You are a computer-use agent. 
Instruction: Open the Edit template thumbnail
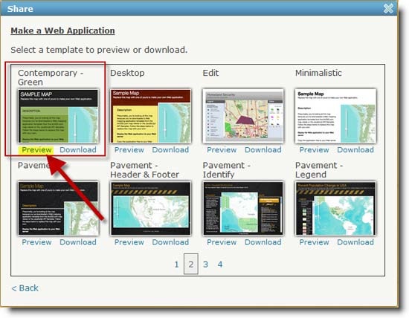coord(243,116)
